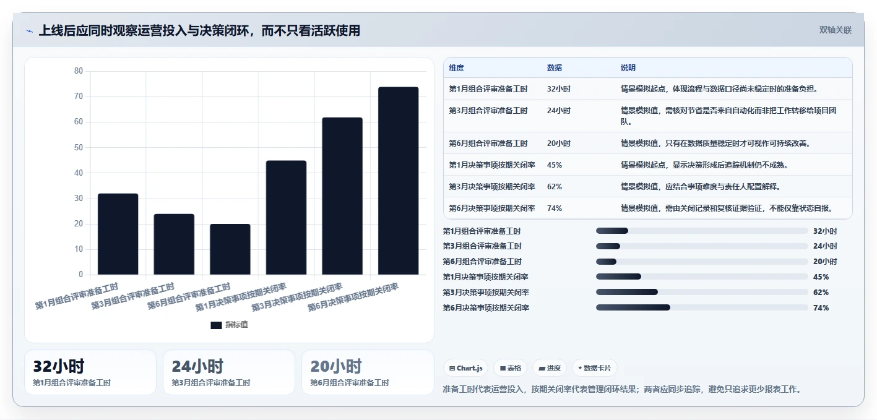The image size is (877, 420).
Task: Click the 62% value in the table
Action: (x=555, y=187)
